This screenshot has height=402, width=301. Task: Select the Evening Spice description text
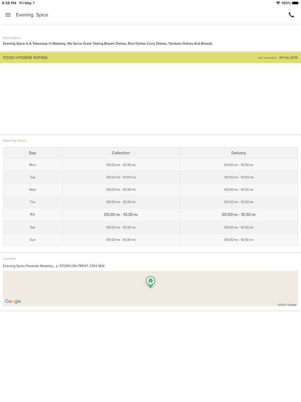(x=108, y=43)
